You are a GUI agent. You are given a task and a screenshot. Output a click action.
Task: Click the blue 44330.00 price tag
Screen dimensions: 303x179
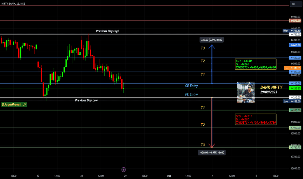pos(295,83)
